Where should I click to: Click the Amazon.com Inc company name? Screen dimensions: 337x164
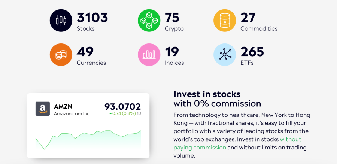coord(72,113)
